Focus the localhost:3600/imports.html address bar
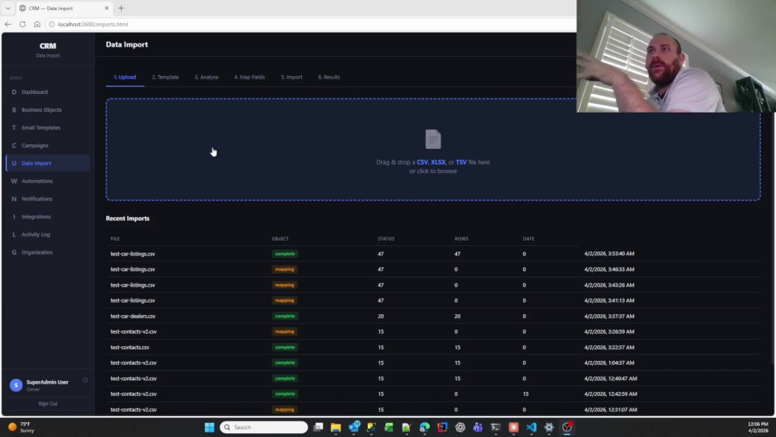Screen dimensions: 776x437 click(92, 24)
